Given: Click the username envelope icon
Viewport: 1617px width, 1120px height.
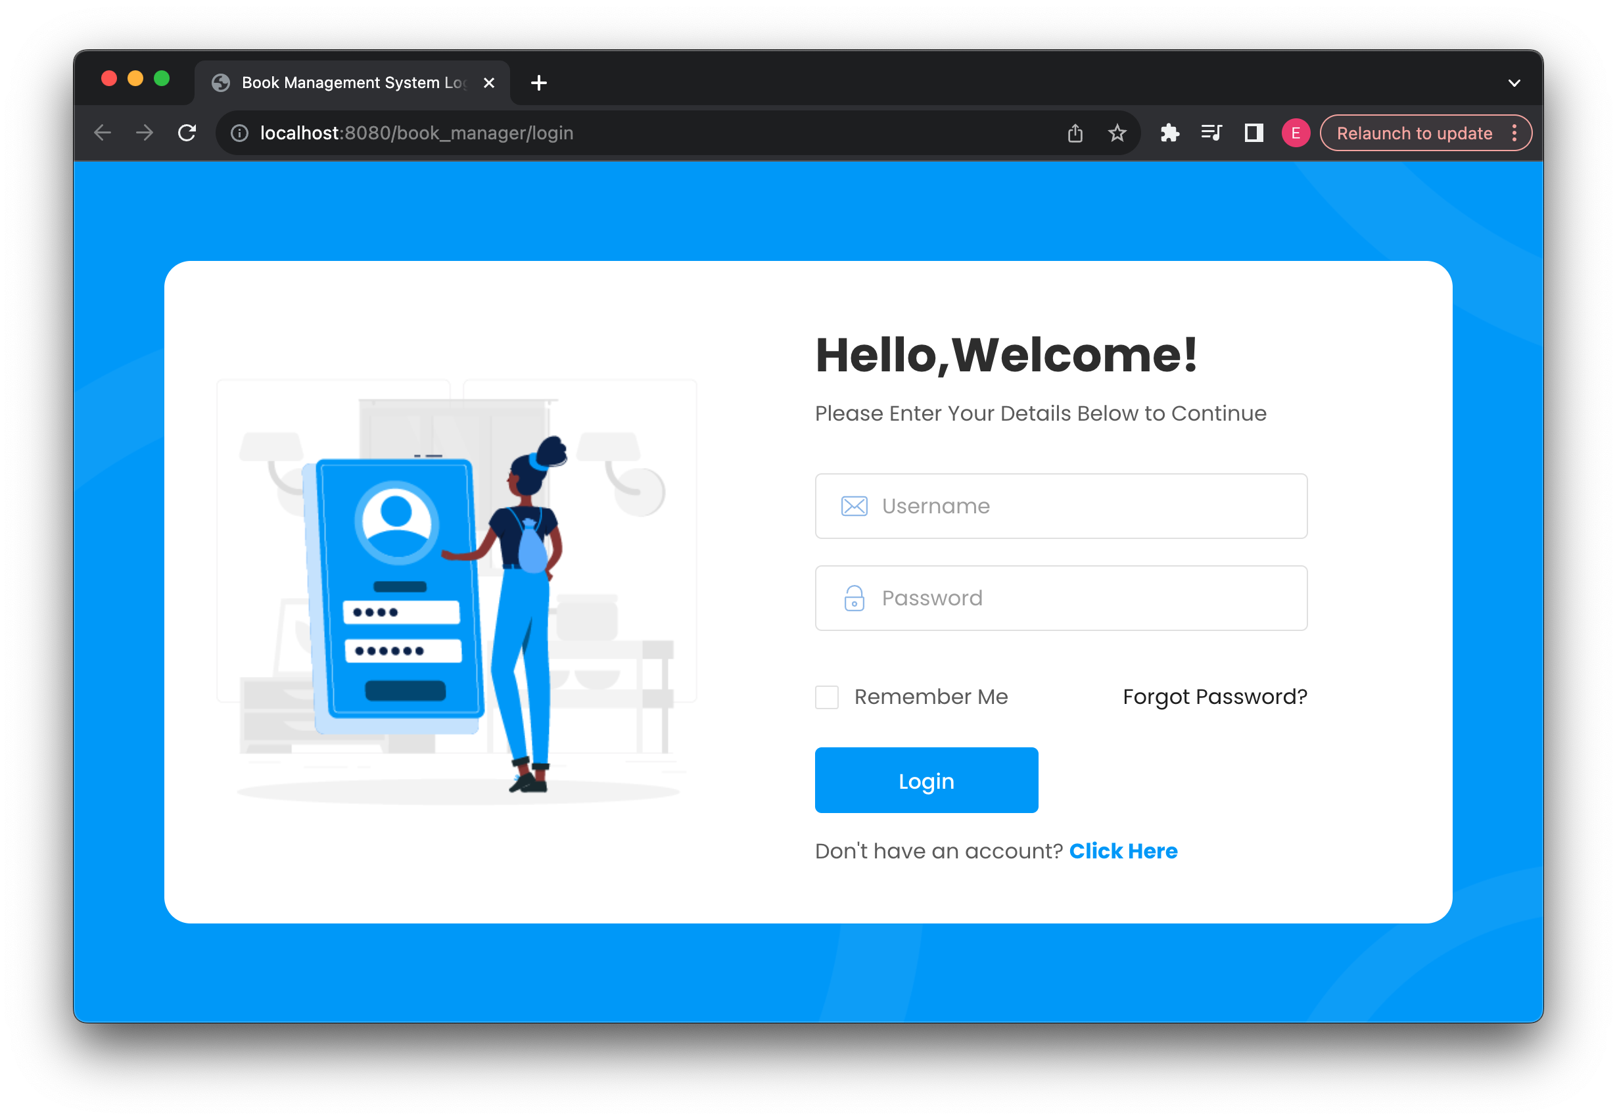Looking at the screenshot, I should pyautogui.click(x=854, y=505).
